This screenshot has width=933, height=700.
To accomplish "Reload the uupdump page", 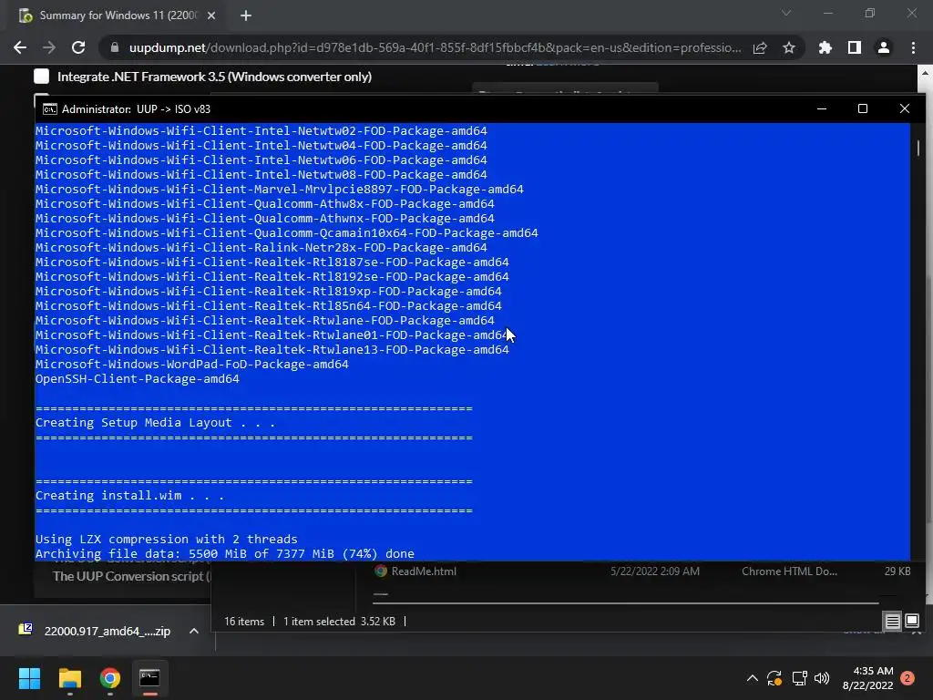I will tap(78, 47).
